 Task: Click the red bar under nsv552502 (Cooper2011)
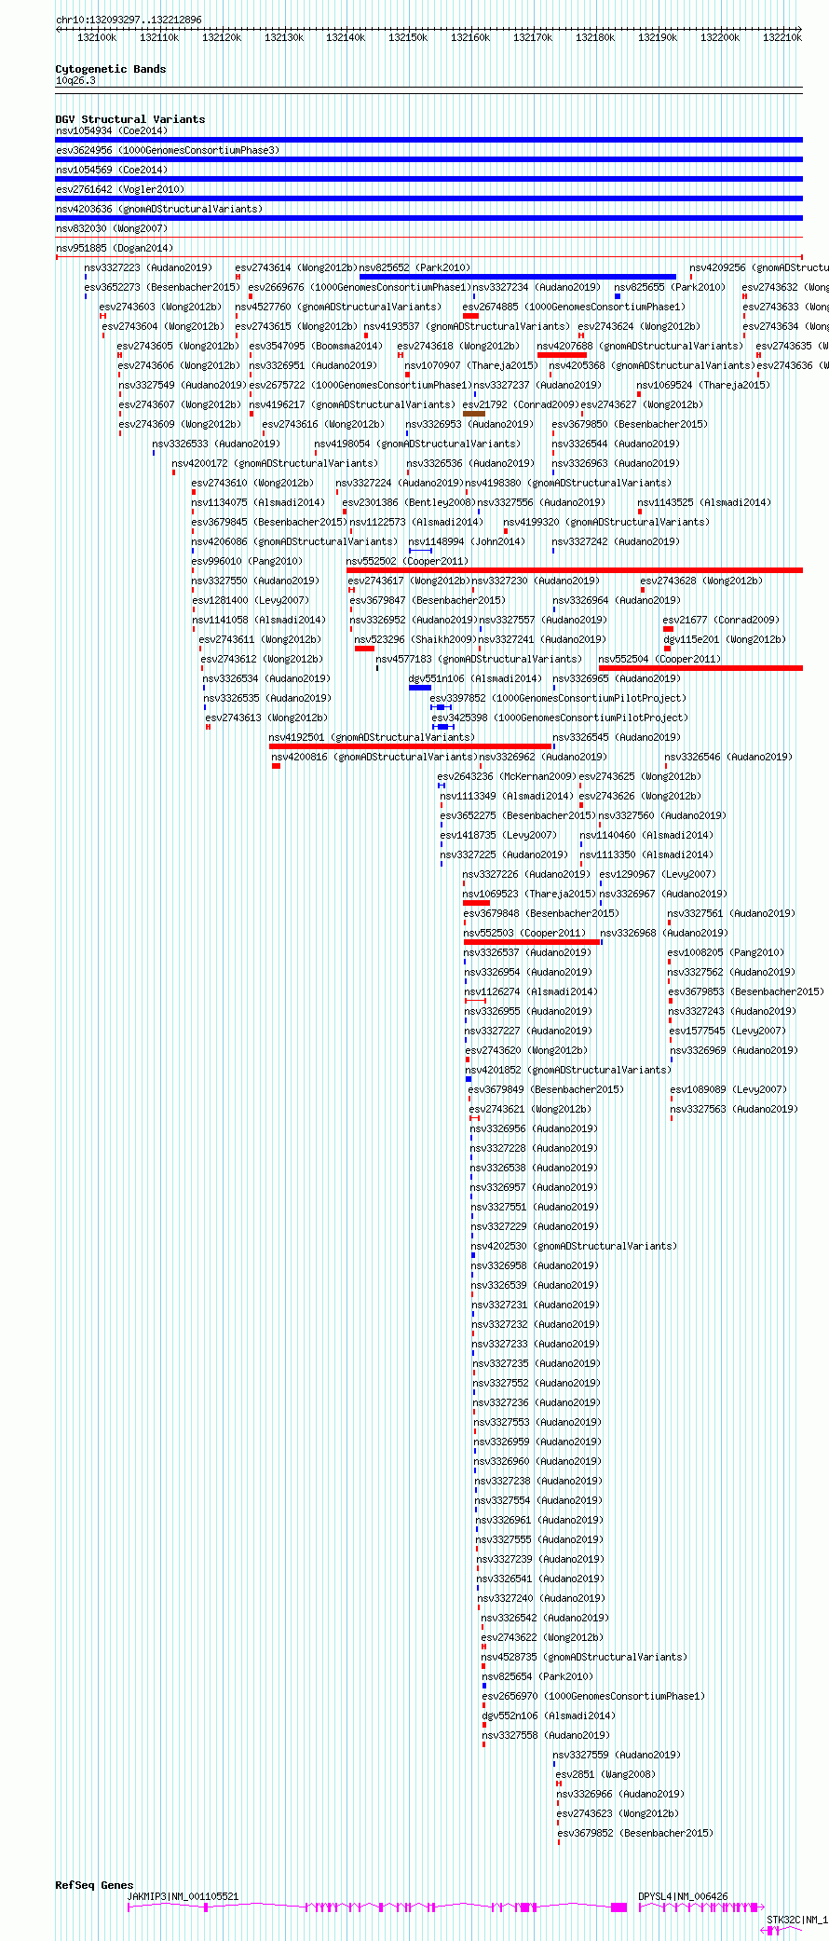click(575, 570)
